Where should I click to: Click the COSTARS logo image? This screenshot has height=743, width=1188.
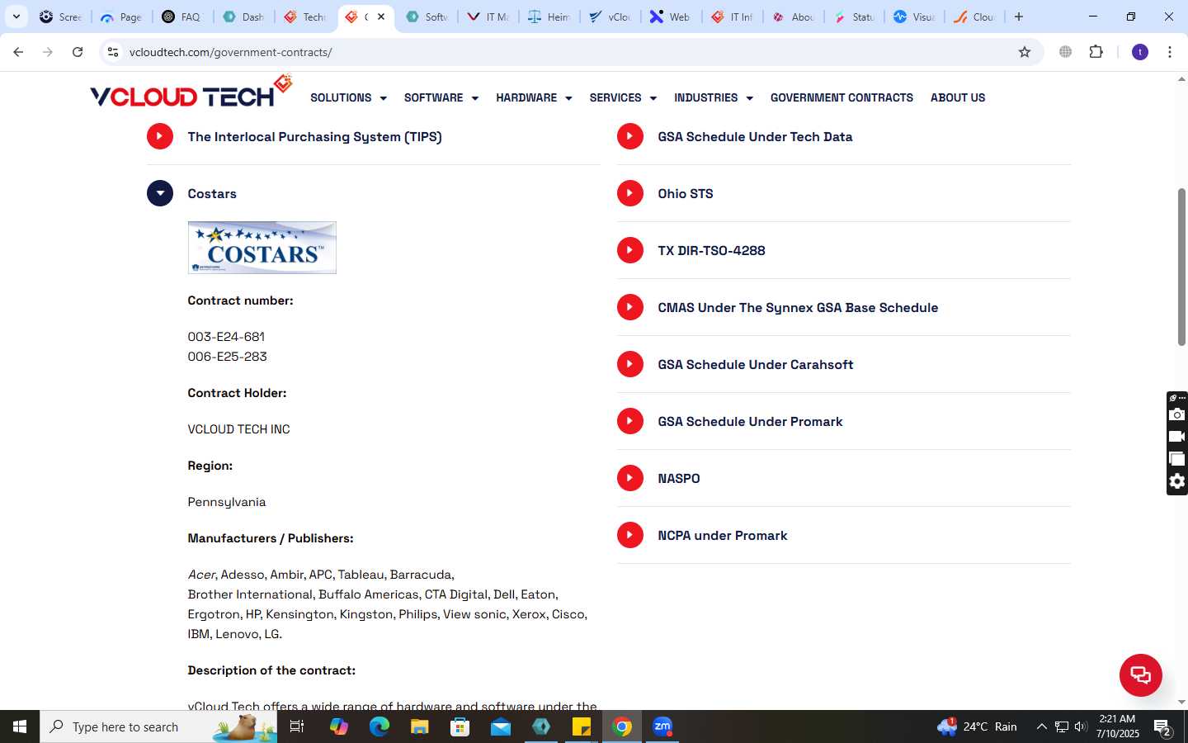[262, 248]
